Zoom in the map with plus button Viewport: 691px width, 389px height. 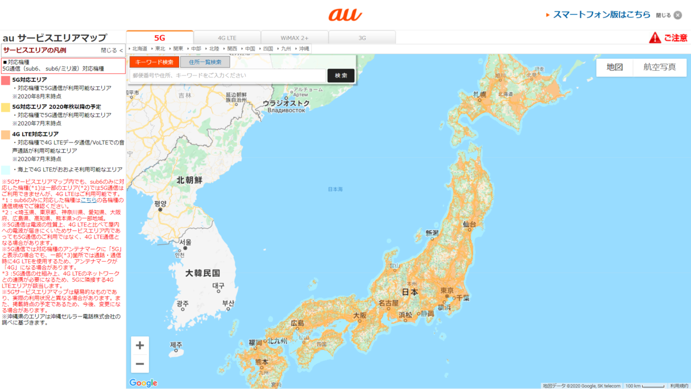coord(140,345)
